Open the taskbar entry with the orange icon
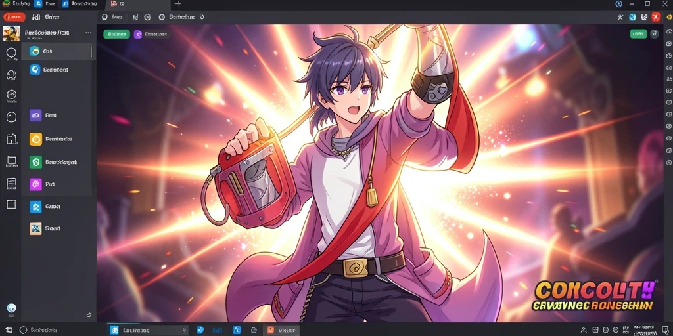Screen dimensions: 673x336 click(x=280, y=330)
